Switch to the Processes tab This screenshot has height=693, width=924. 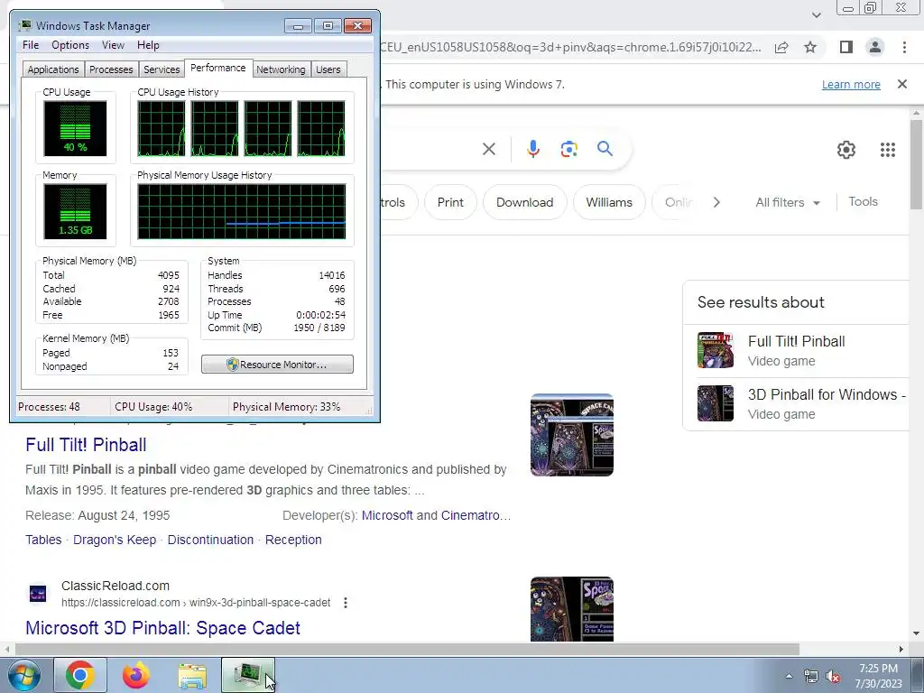tap(111, 69)
